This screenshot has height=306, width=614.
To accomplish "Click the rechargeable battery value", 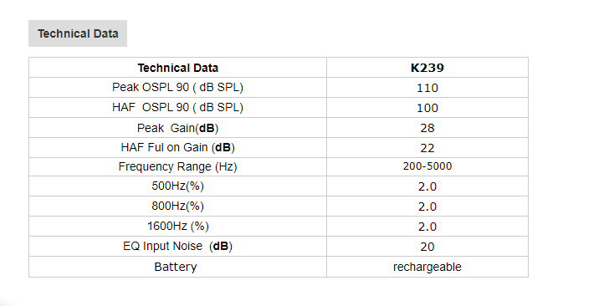I will (427, 267).
